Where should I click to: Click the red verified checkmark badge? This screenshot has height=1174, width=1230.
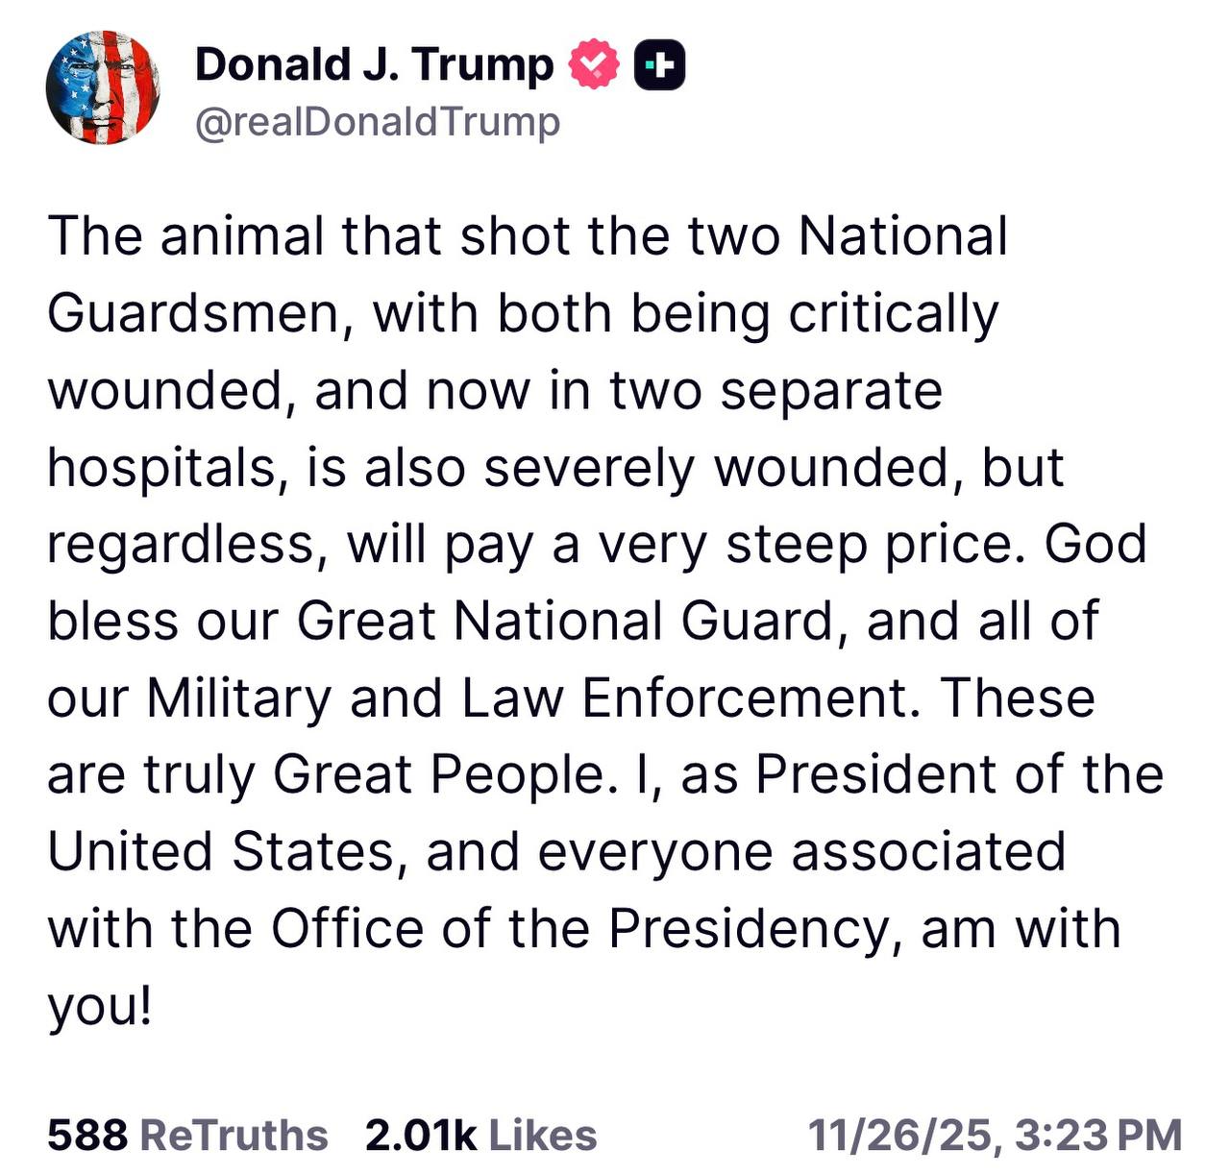[595, 64]
